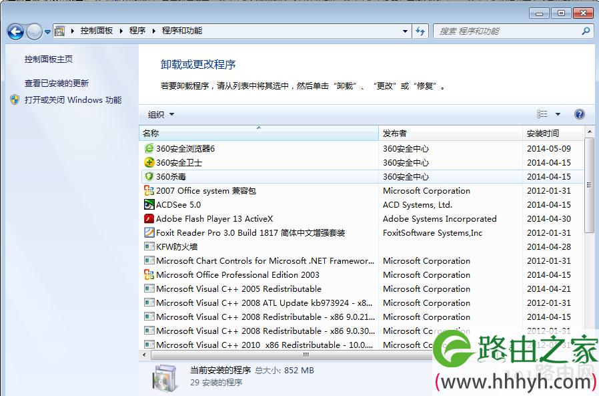
Task: Expand the address bar history dropdown
Action: point(405,31)
